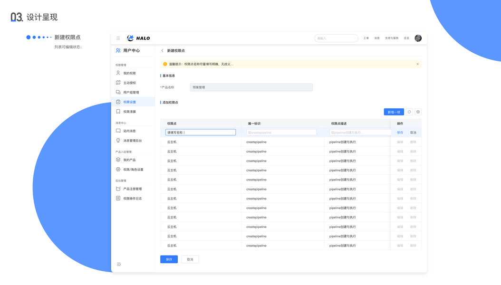
Task: Click the 基本信息 section heading
Action: tap(169, 76)
